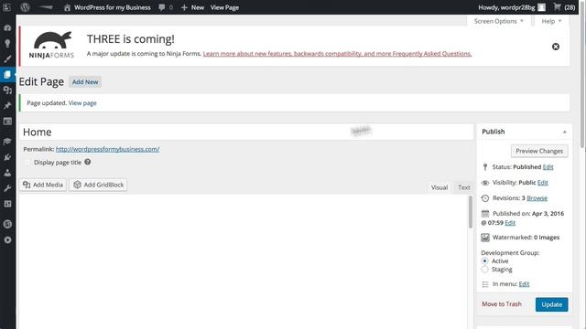Click the Watermarked: 0 images text
The width and height of the screenshot is (586, 329).
526,238
